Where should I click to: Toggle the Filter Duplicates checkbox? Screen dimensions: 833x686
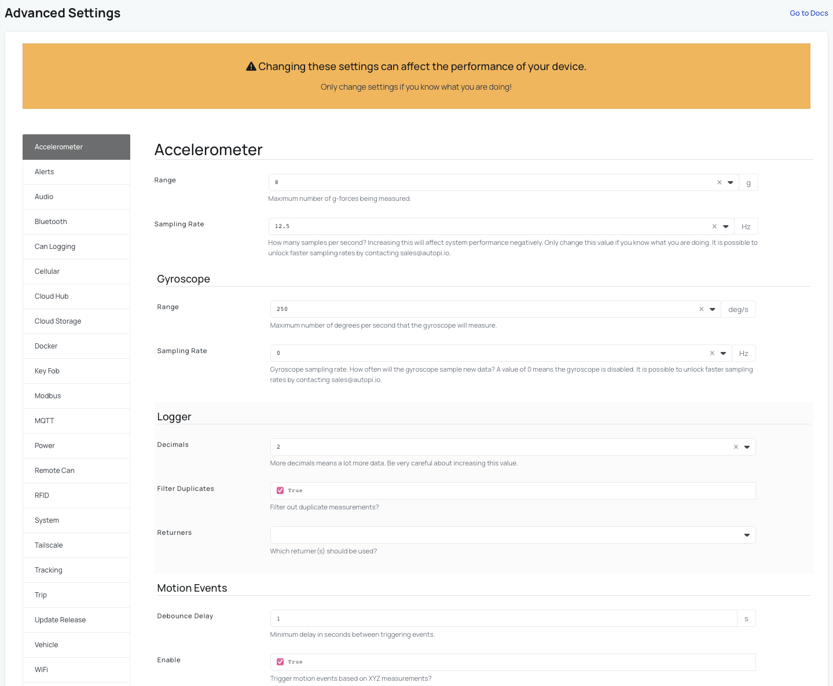point(280,490)
